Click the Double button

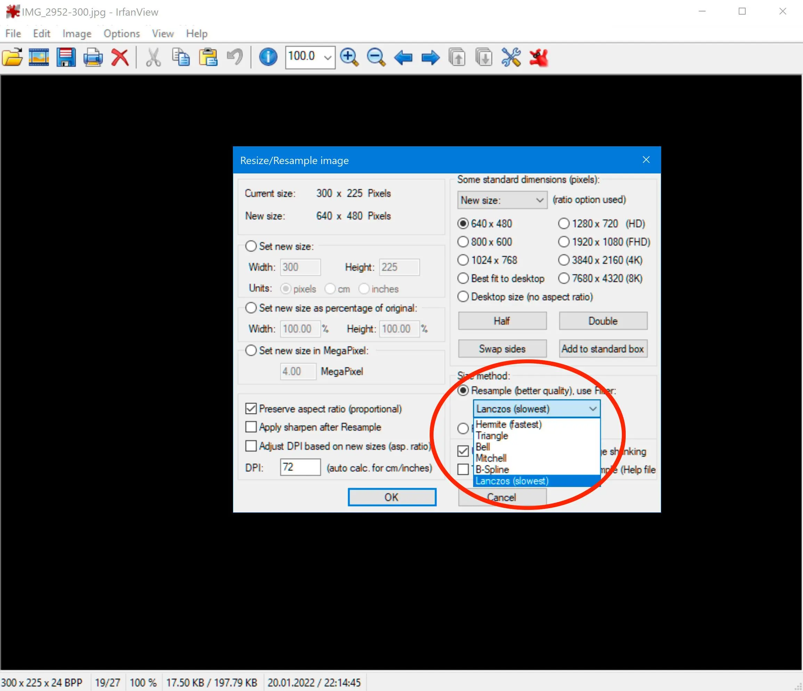point(603,321)
